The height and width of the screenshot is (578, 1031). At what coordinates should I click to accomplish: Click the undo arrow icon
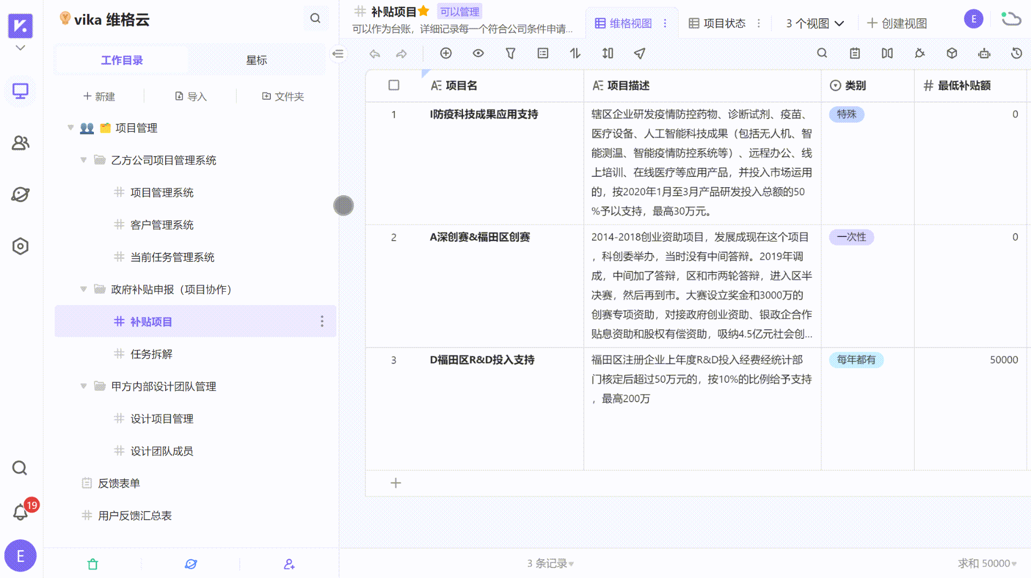[374, 54]
